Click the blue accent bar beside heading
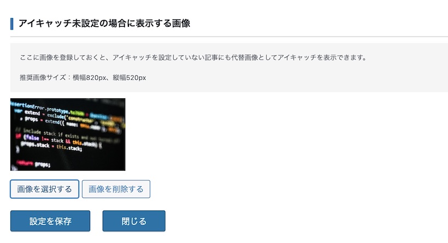The image size is (448, 243). [x=11, y=23]
